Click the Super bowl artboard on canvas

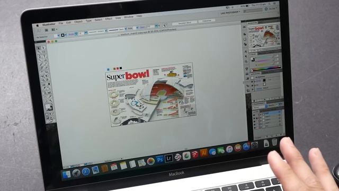click(x=151, y=95)
